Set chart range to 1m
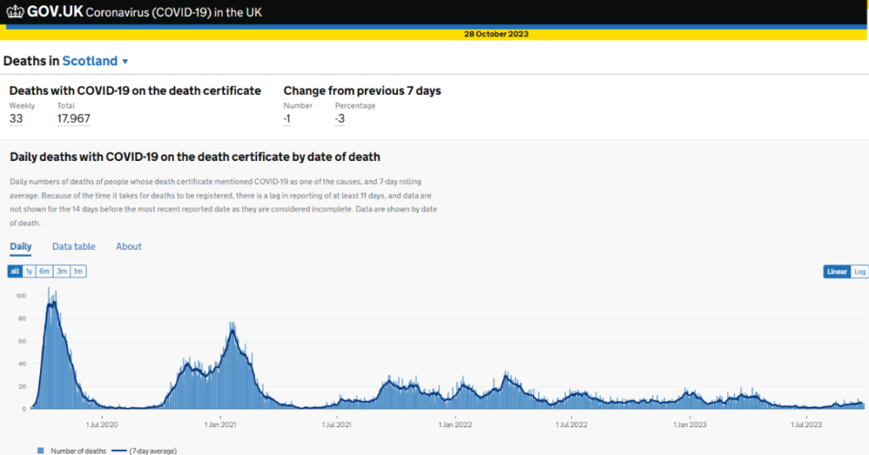Viewport: 869px width, 455px height. 78,271
